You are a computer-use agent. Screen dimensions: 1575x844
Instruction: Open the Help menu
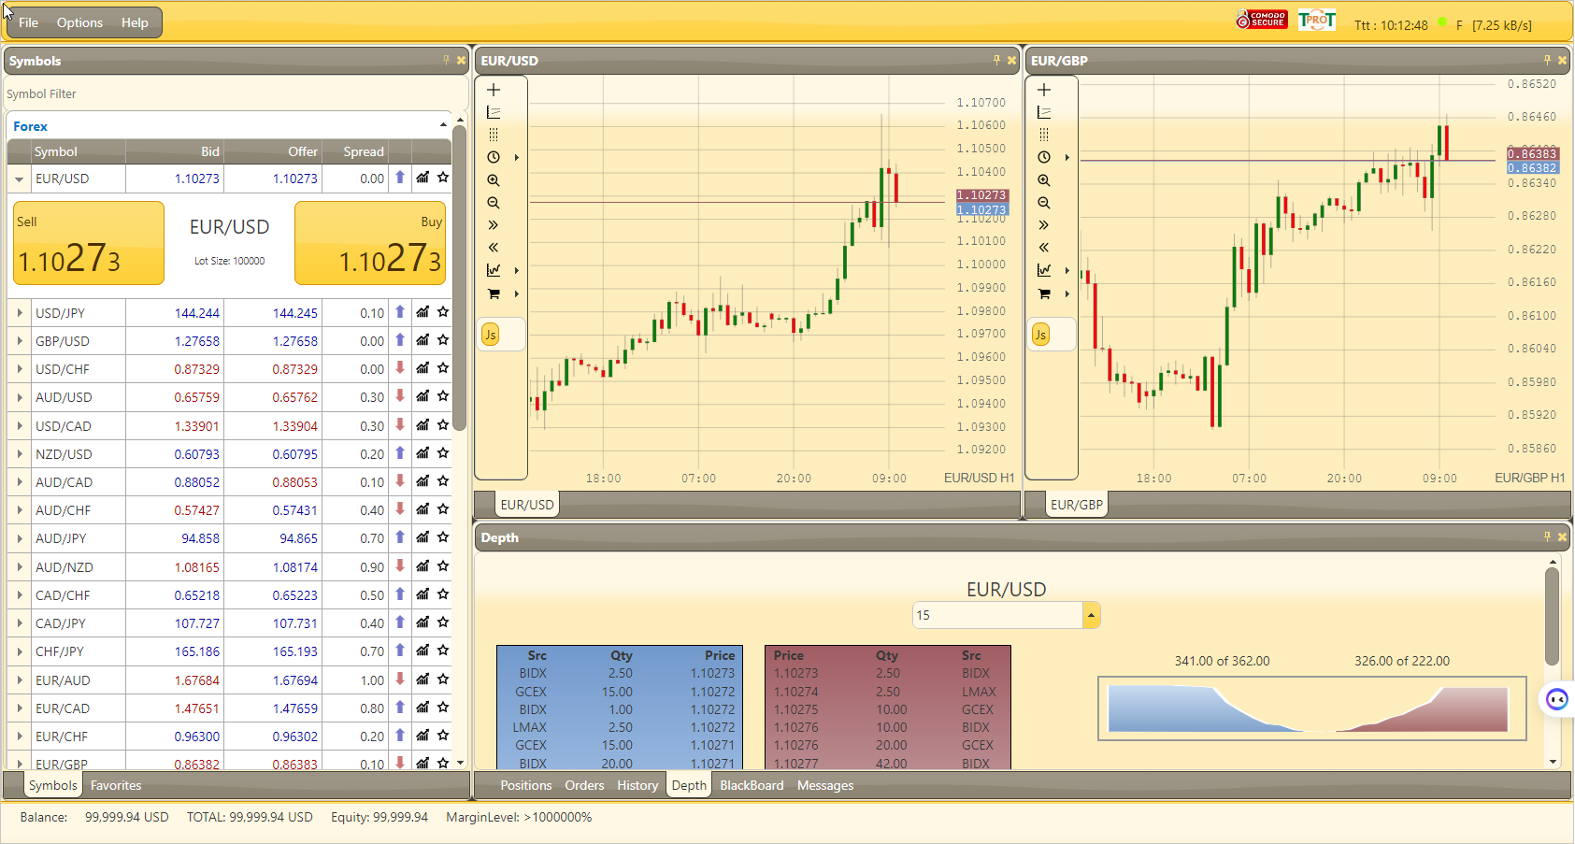pyautogui.click(x=135, y=22)
